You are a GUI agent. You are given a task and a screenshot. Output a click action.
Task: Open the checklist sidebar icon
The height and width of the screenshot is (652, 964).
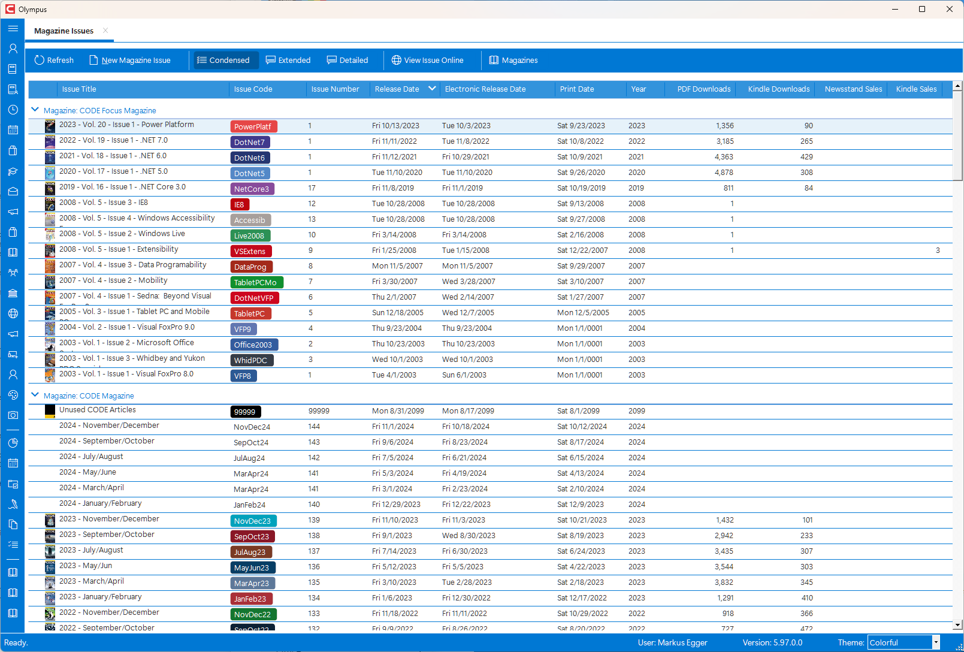tap(13, 545)
